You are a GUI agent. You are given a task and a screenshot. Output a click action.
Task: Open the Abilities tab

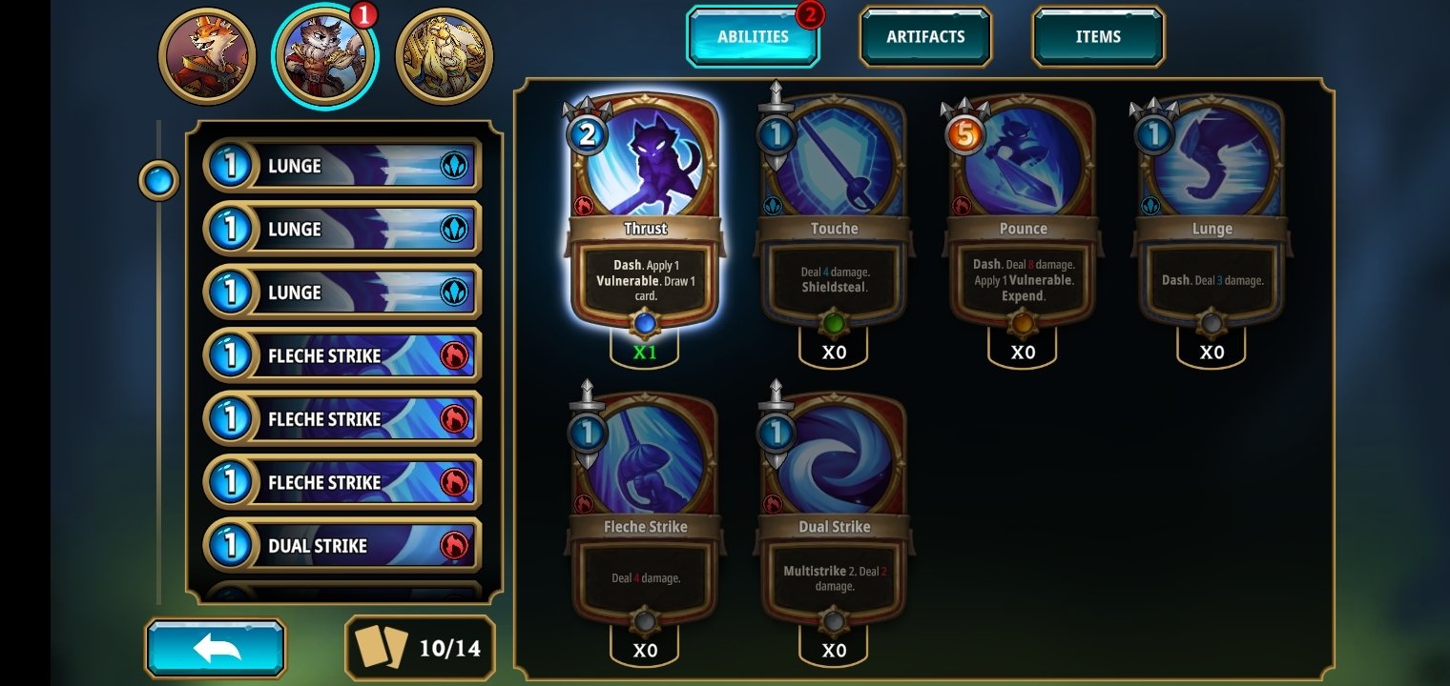[x=754, y=37]
